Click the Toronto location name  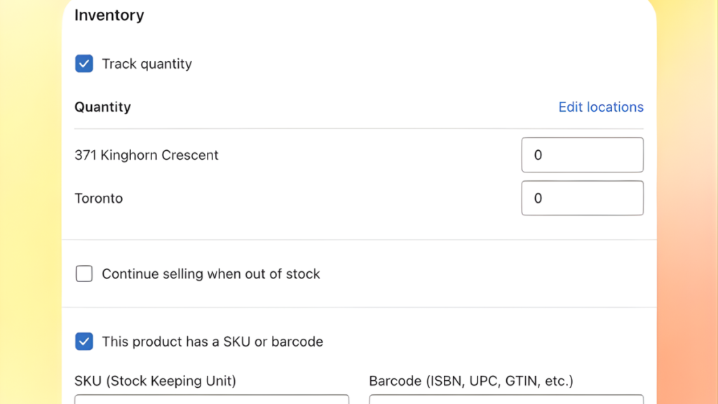[x=98, y=198]
